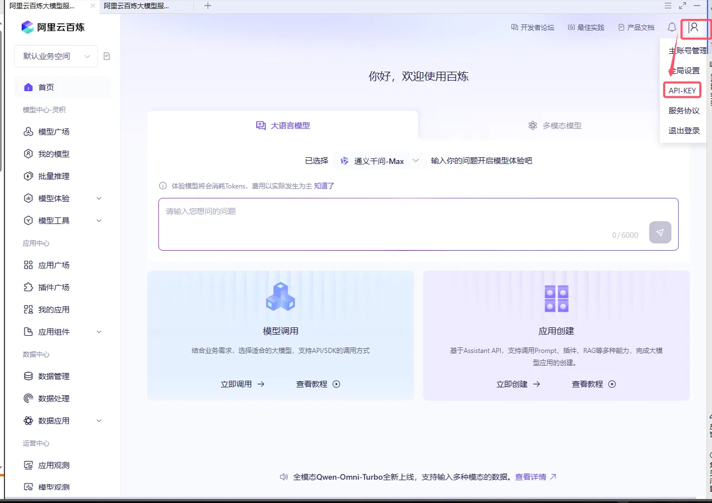Choose 全局设置 from the account menu
Screen dimensions: 712x503
(x=684, y=71)
